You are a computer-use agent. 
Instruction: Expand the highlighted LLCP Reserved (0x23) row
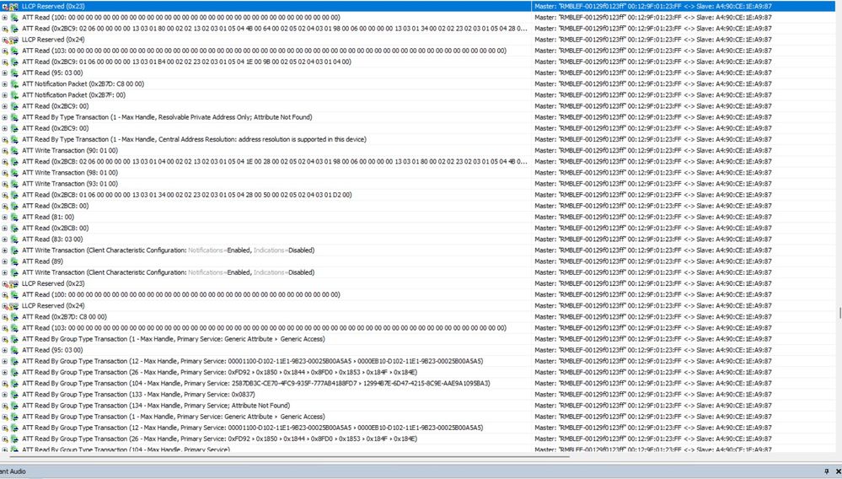5,7
